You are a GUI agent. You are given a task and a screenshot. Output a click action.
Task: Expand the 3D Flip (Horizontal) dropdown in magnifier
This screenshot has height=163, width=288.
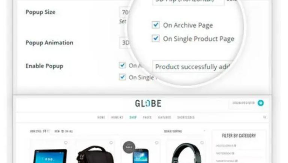(188, 1)
